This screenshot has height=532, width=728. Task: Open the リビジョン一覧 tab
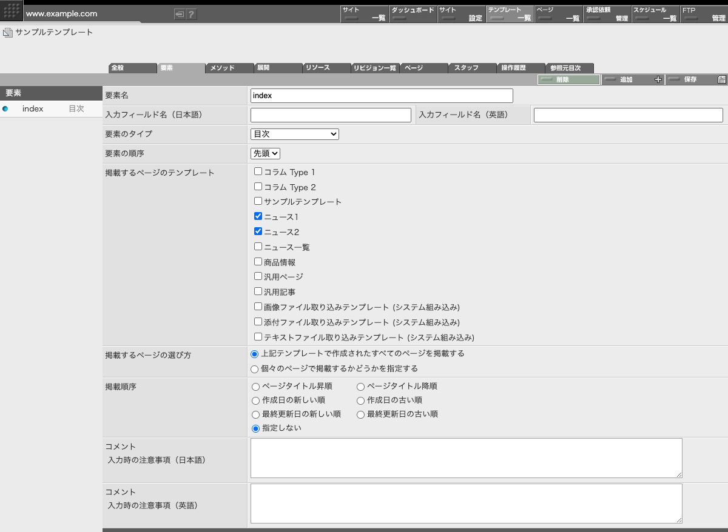click(x=375, y=68)
